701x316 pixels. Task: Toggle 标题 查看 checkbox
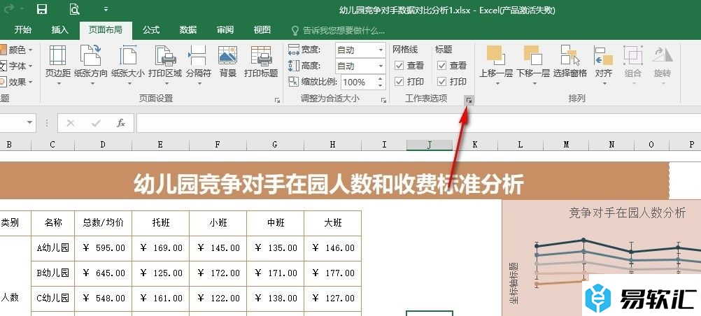(441, 66)
